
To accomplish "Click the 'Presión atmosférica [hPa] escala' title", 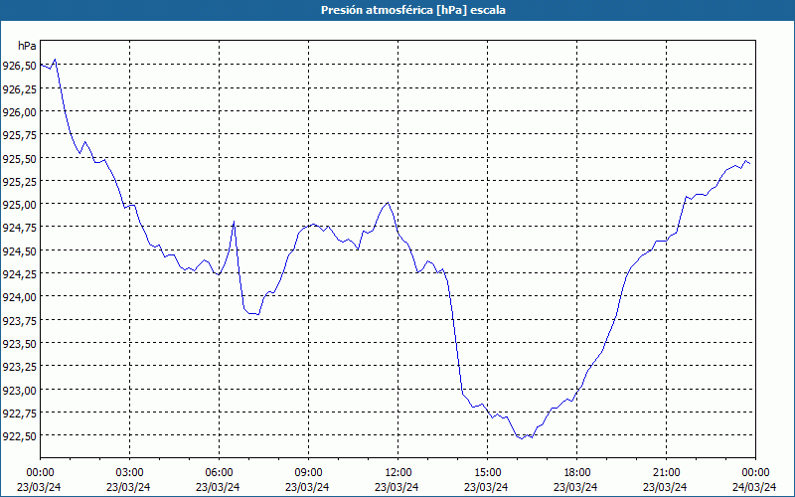I will (413, 10).
